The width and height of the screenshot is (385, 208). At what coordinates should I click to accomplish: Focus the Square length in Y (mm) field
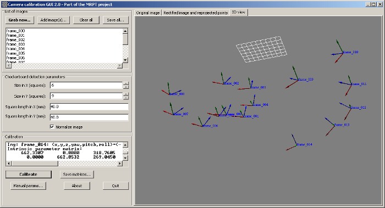coord(89,117)
